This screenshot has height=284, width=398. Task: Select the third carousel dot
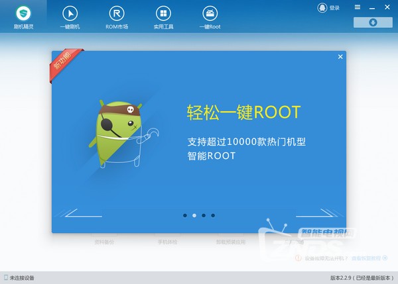pyautogui.click(x=204, y=215)
